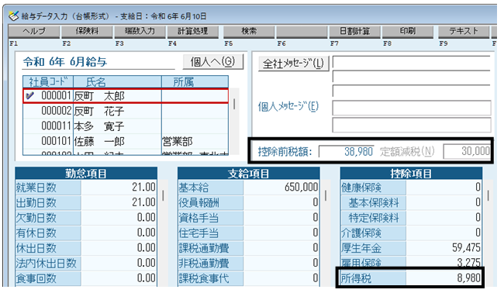This screenshot has width=504, height=293.
Task: Click the third 全社メッセージ input line
Action: [412, 91]
